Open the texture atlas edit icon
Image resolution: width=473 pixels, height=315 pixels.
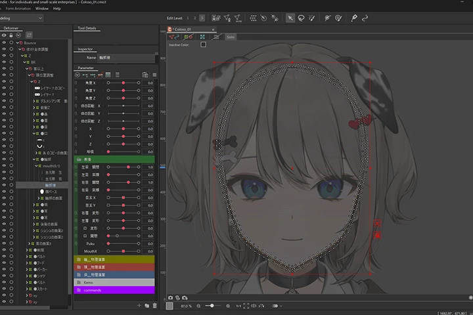coord(215,18)
